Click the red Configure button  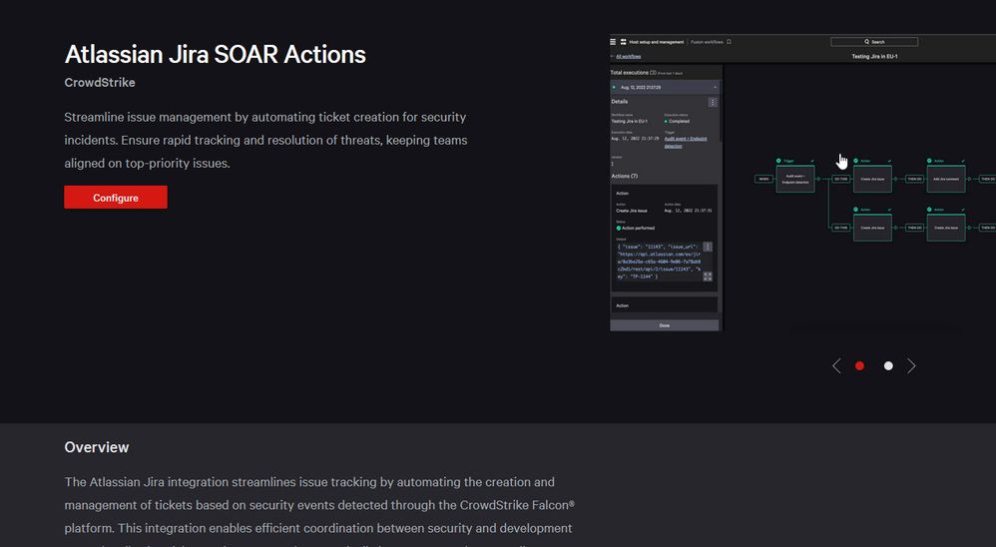(x=116, y=197)
